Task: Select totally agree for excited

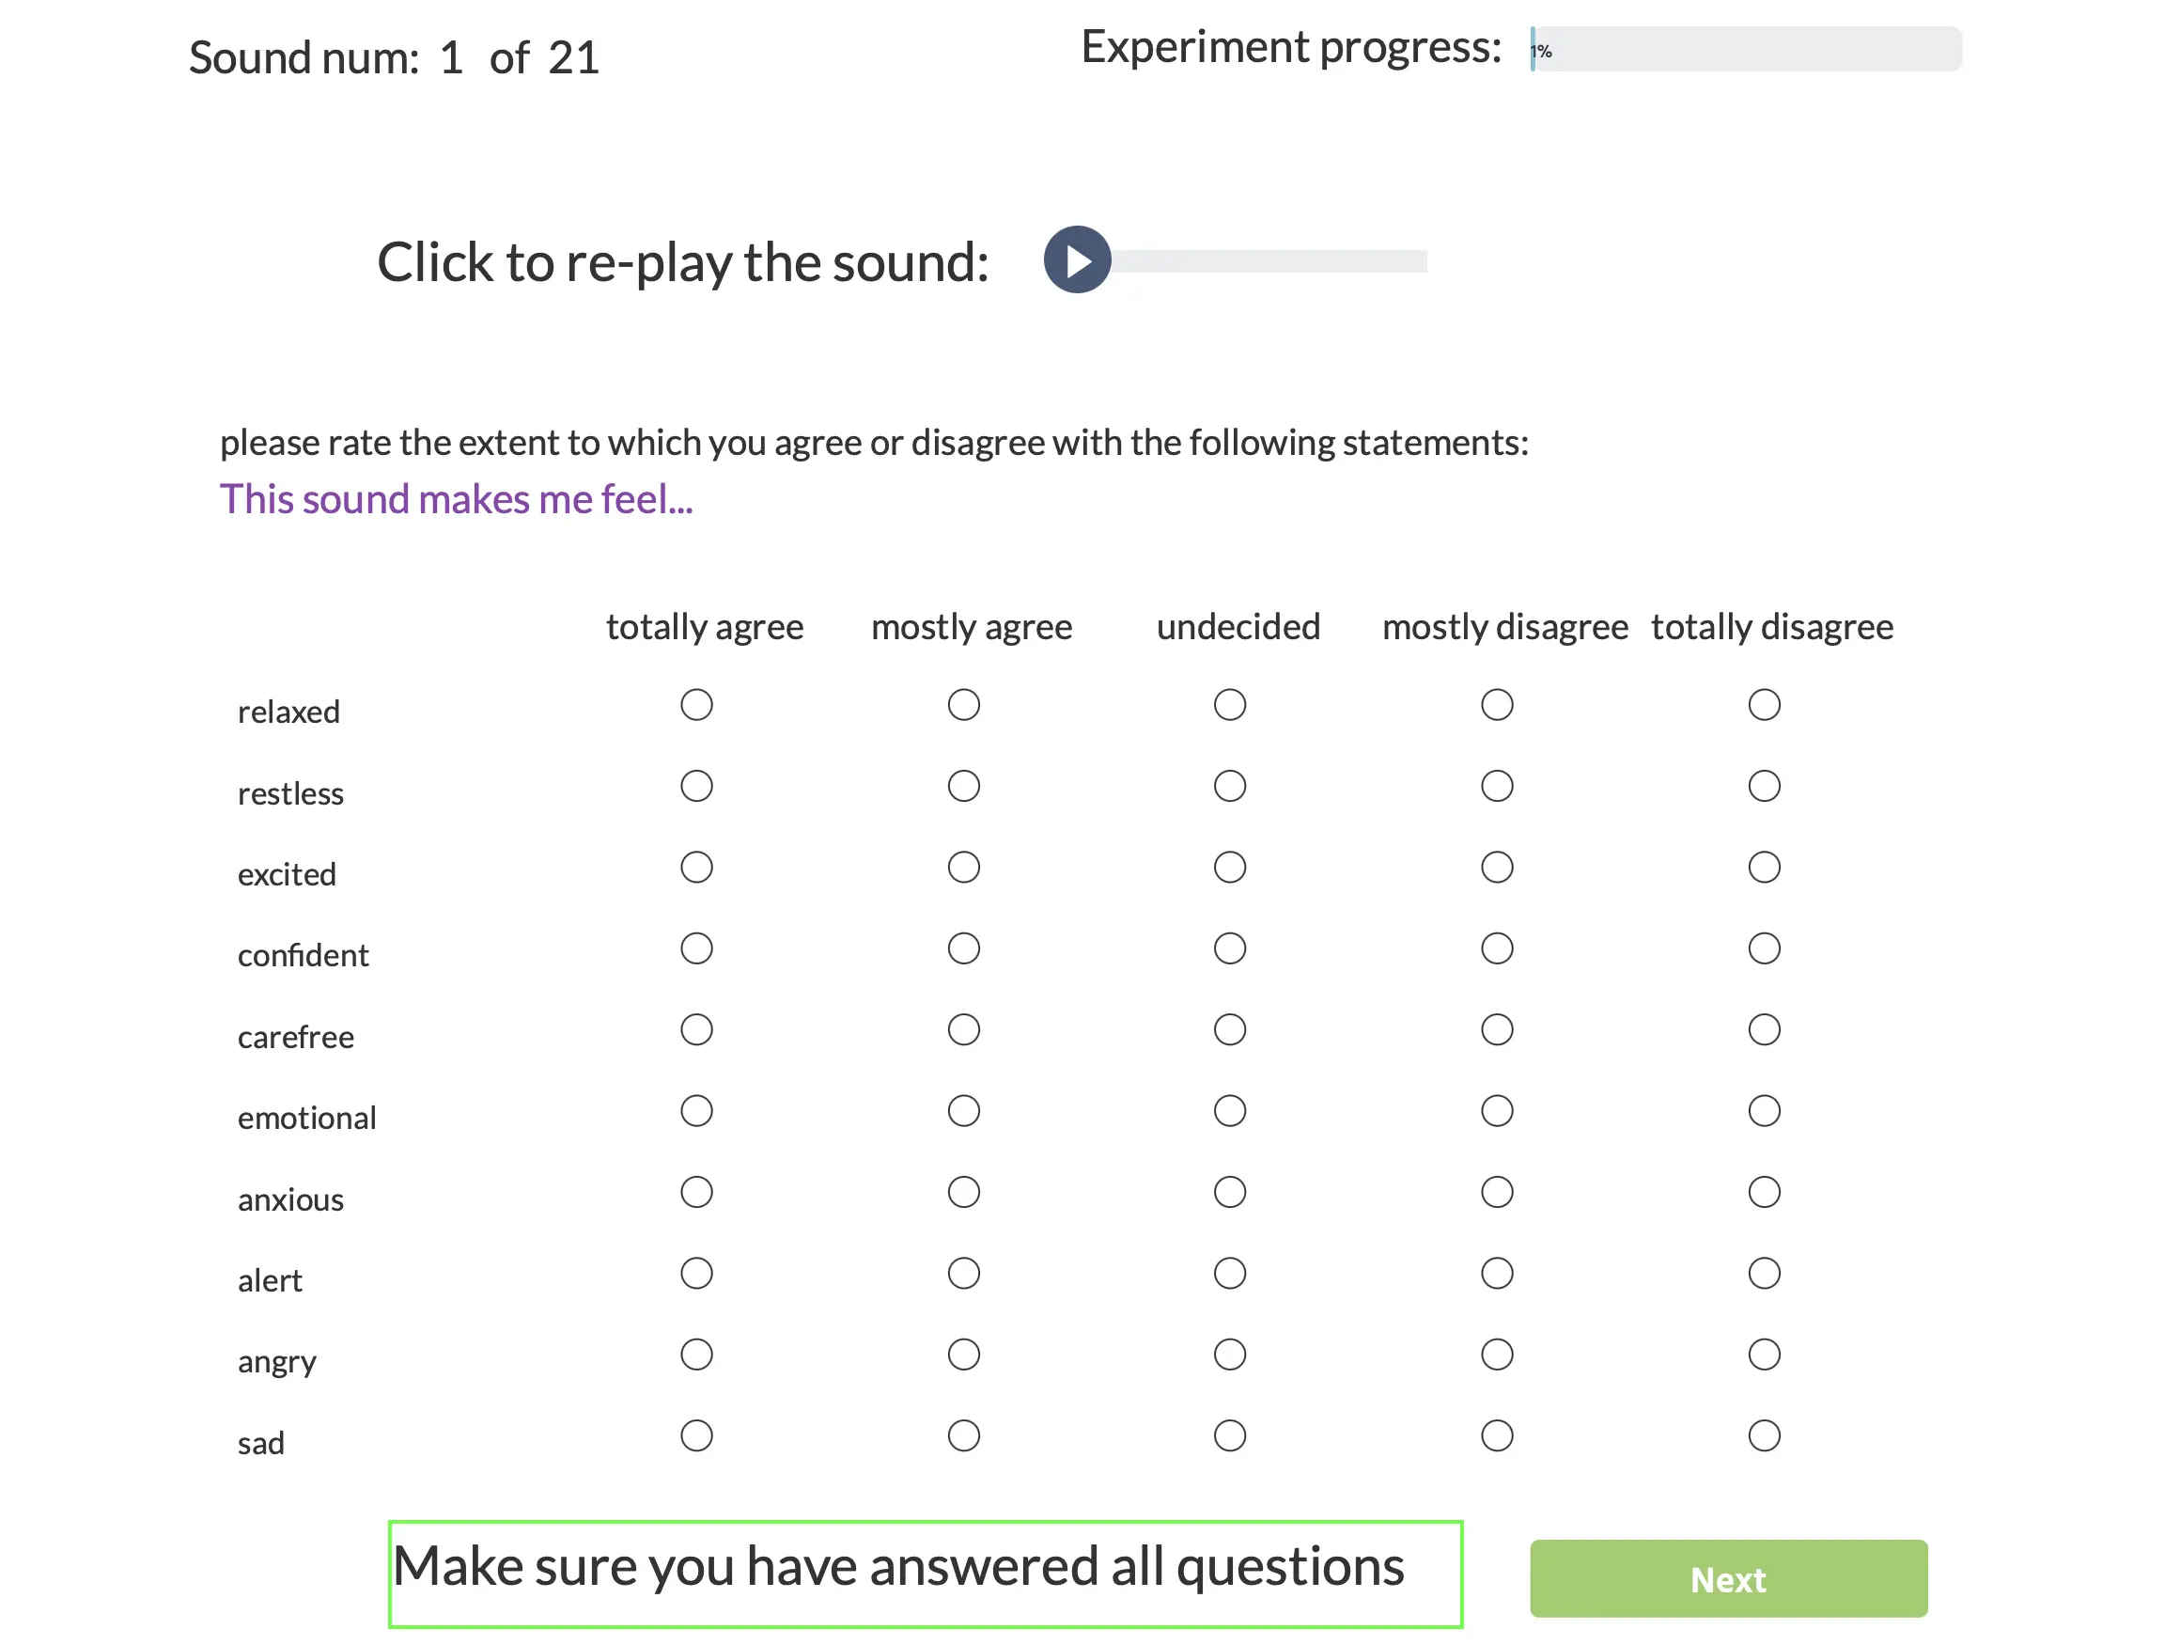Action: pos(697,868)
